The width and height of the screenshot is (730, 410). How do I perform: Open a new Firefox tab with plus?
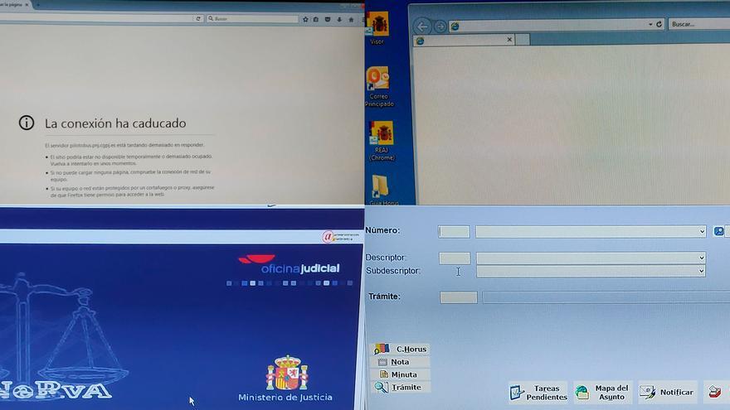(37, 5)
